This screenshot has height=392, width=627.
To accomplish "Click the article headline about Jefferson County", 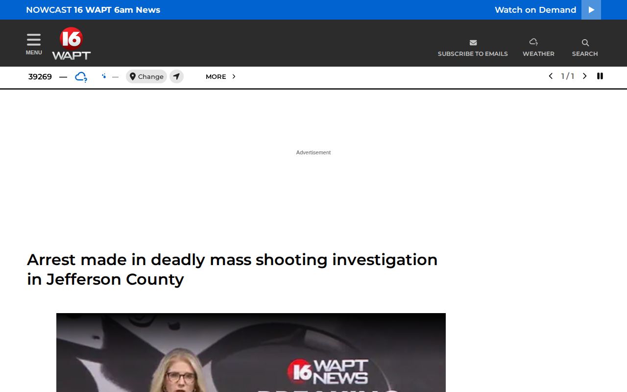I will 232,269.
